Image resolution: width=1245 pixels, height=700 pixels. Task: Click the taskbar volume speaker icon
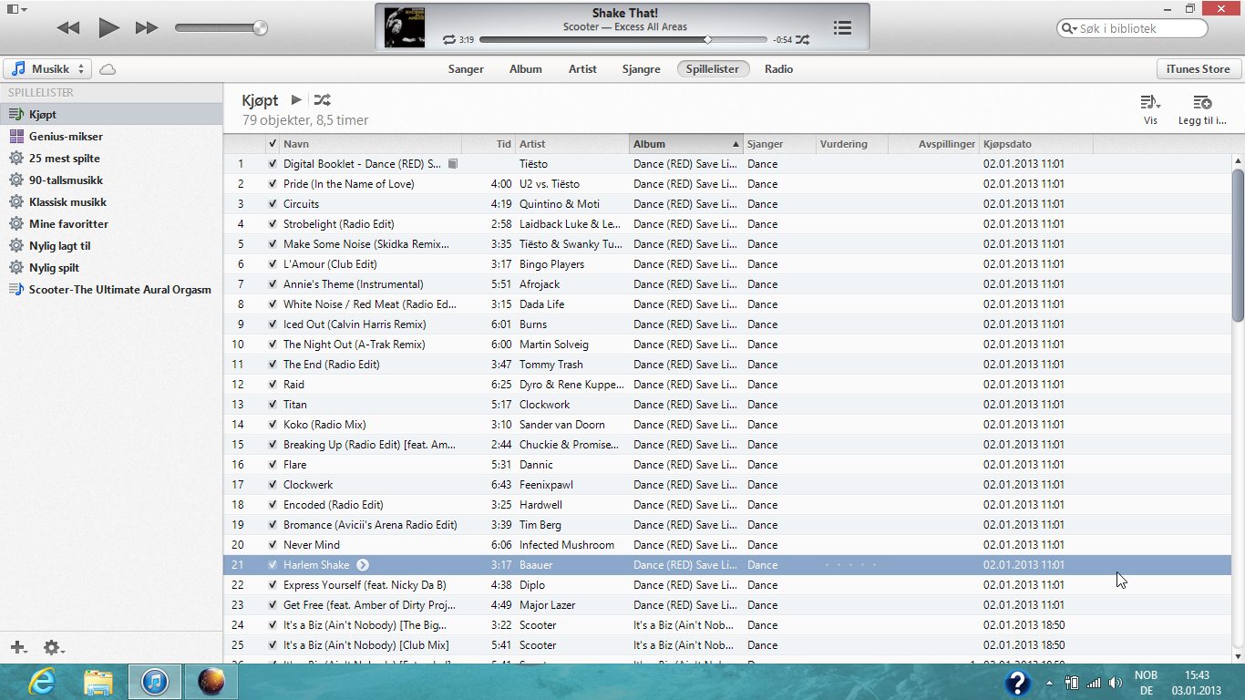click(x=1116, y=683)
